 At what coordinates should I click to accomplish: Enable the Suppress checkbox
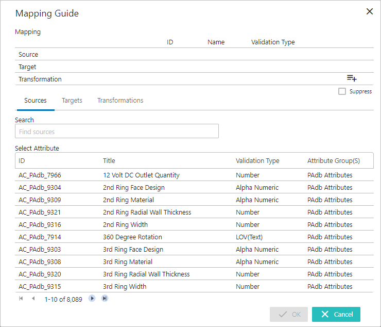tap(342, 91)
